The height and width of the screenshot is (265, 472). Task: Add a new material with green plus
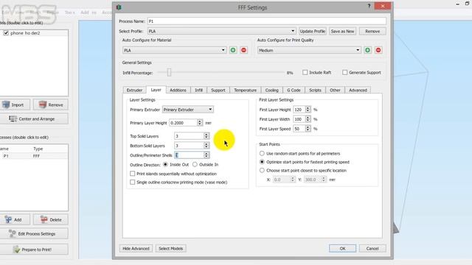click(233, 50)
